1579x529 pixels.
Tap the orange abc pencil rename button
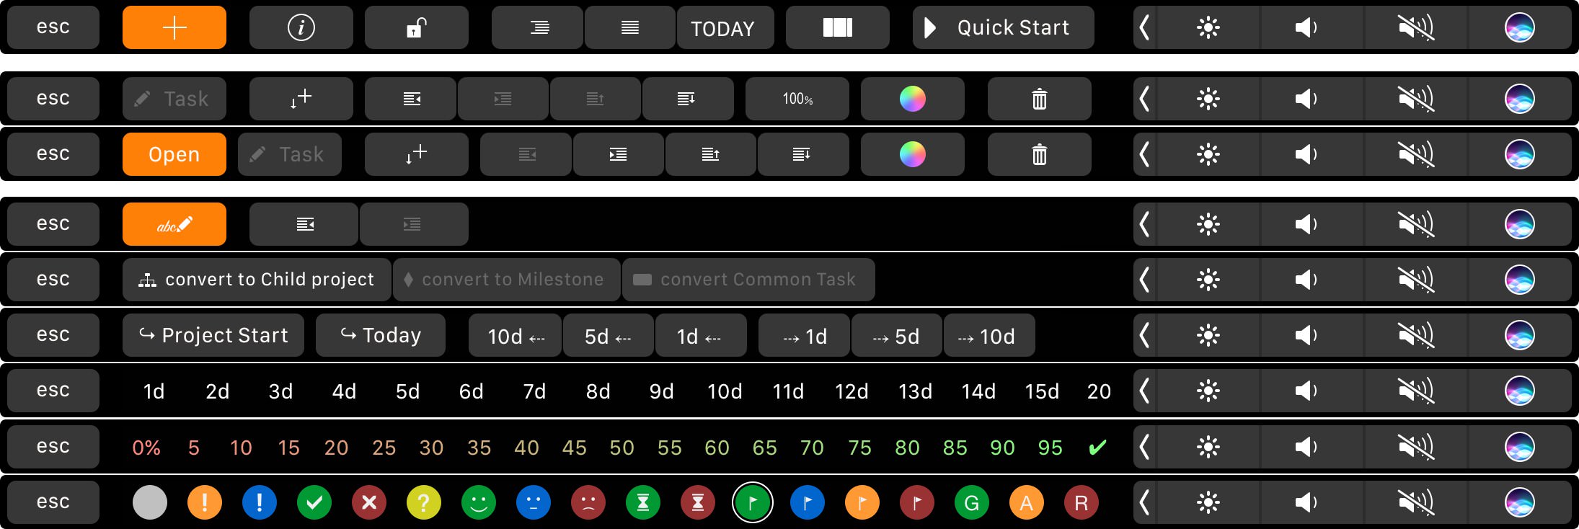click(174, 224)
